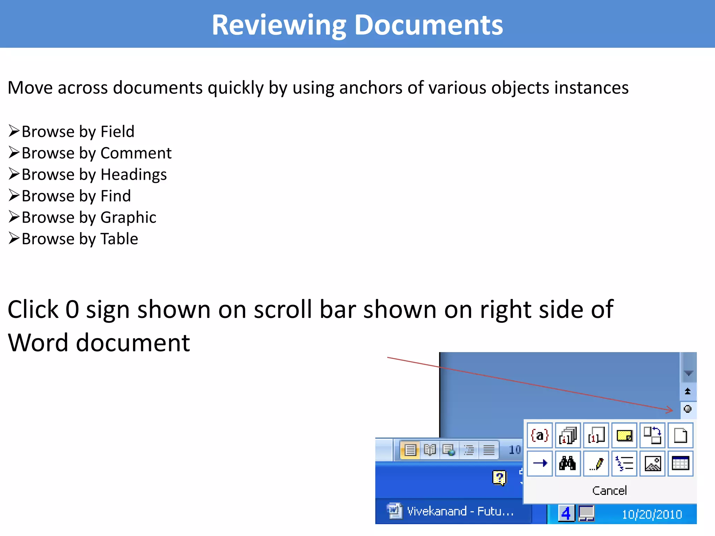Screen dimensions: 715x536
Task: Switch to Draft view
Action: click(489, 450)
